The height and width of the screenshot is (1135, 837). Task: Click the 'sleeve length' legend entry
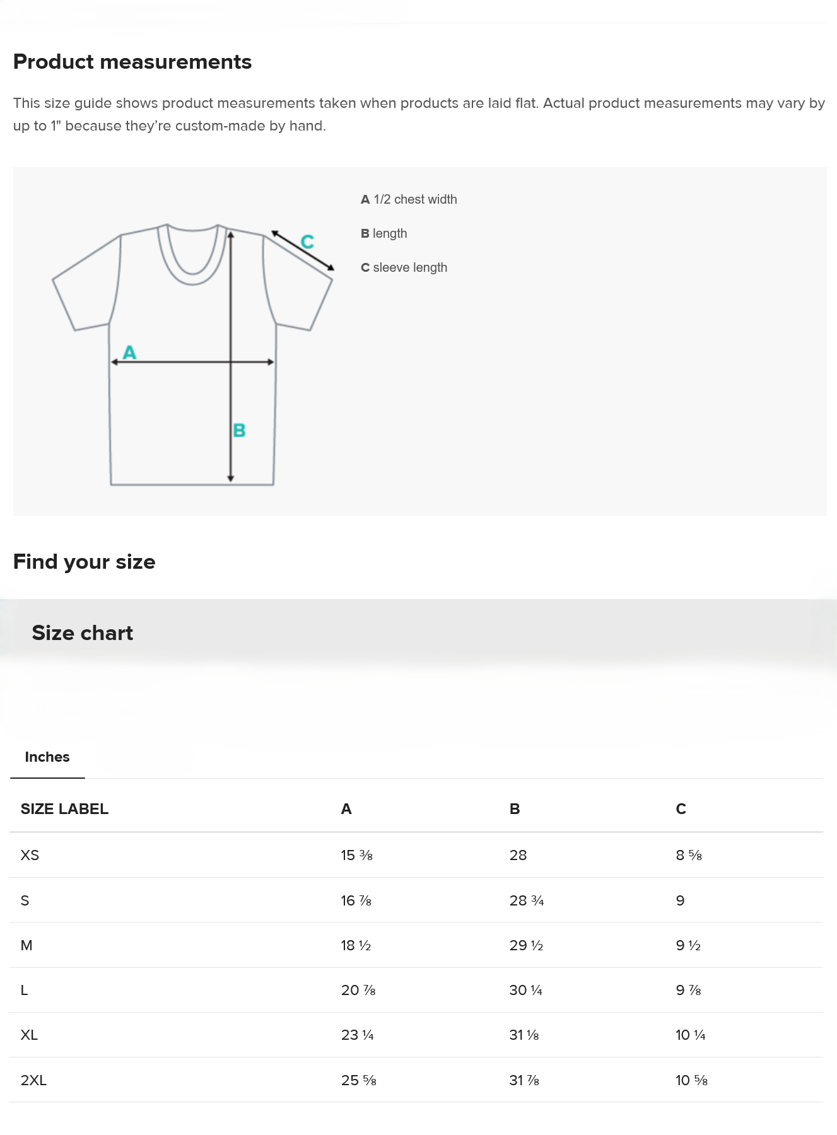tap(404, 267)
